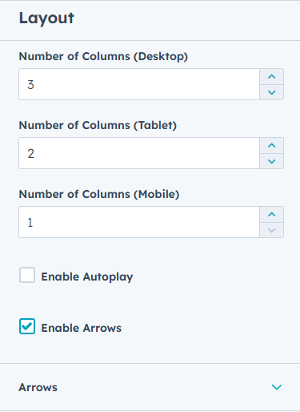This screenshot has width=300, height=412.
Task: Select the Number of Columns (Mobile) label
Action: [x=99, y=194]
